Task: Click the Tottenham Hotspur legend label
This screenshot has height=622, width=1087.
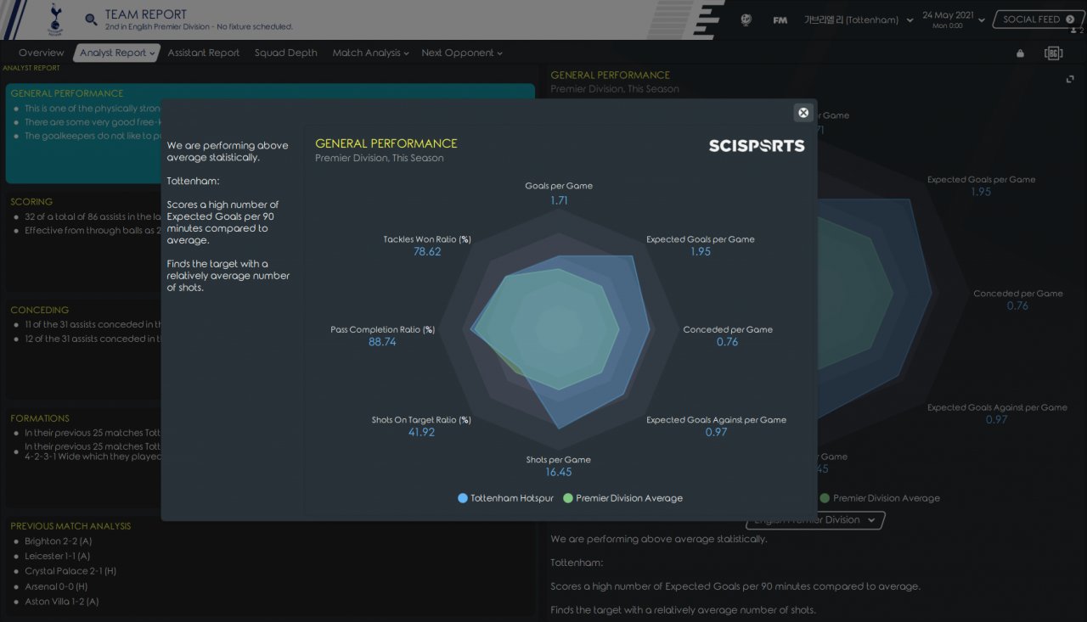Action: coord(512,498)
